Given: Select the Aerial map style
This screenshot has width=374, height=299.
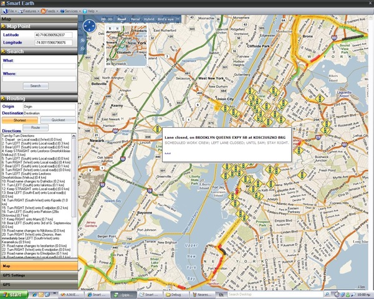Looking at the screenshot, I should [x=135, y=19].
